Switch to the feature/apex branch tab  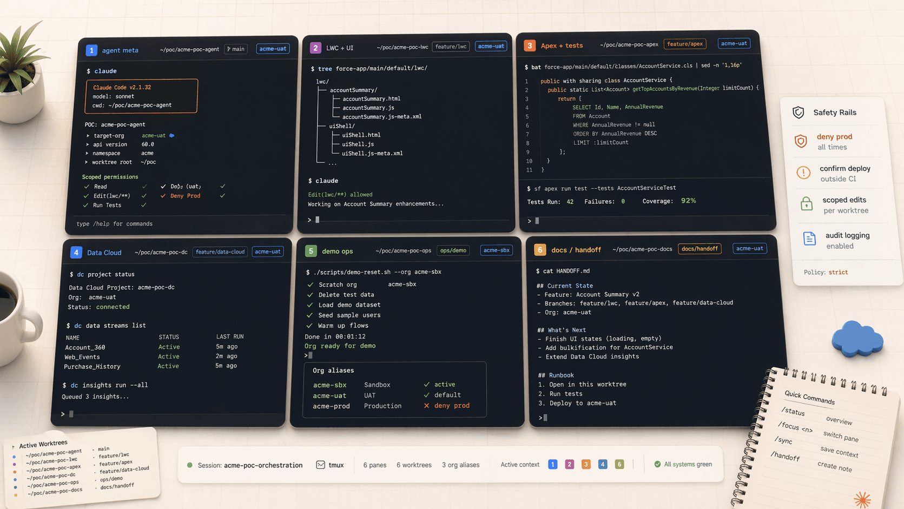[x=685, y=44]
